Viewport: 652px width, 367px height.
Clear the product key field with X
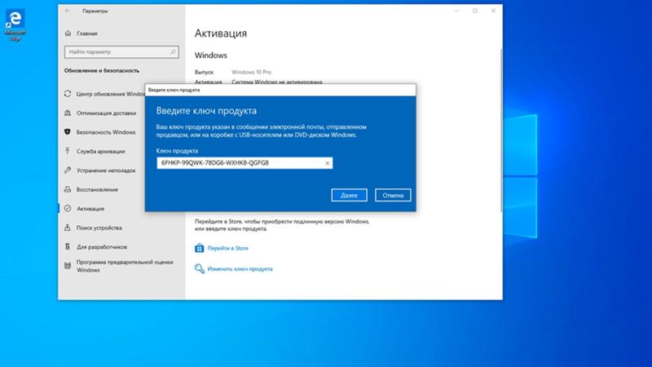[x=328, y=163]
